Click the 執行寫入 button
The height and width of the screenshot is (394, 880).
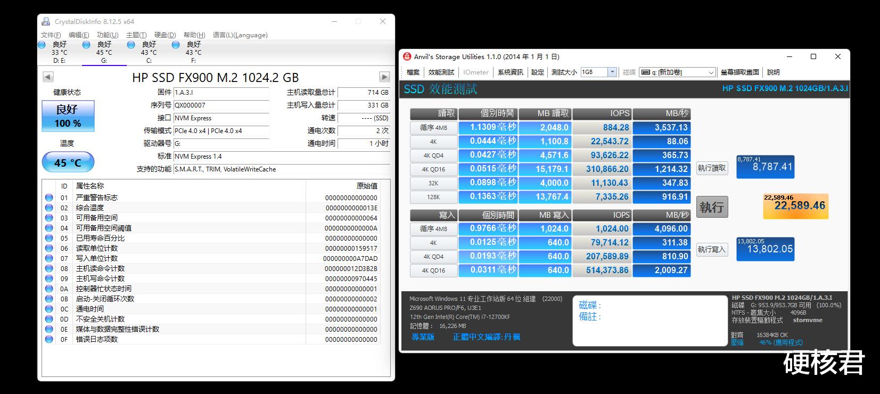(712, 249)
